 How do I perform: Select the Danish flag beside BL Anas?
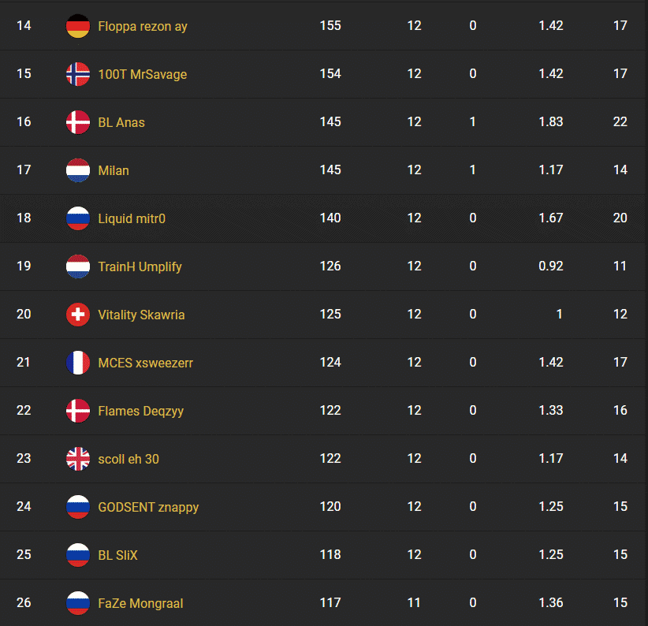coord(78,122)
